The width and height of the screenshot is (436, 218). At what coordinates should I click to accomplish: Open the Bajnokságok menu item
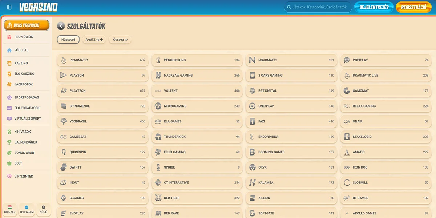tap(27, 142)
